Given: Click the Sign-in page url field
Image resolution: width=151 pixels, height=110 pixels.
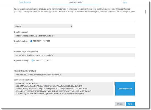Looking at the screenshot, I should pos(74,36).
